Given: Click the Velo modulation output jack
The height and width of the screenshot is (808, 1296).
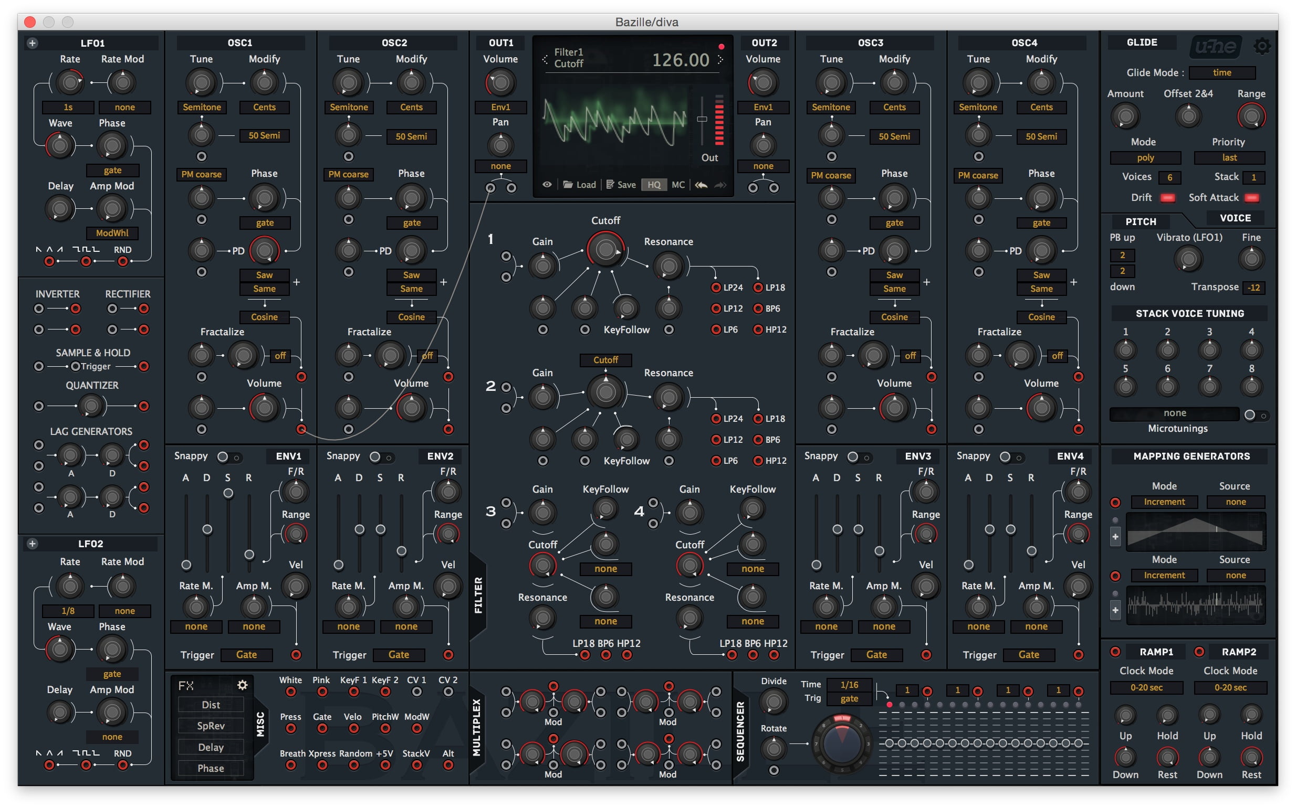Looking at the screenshot, I should tap(353, 728).
